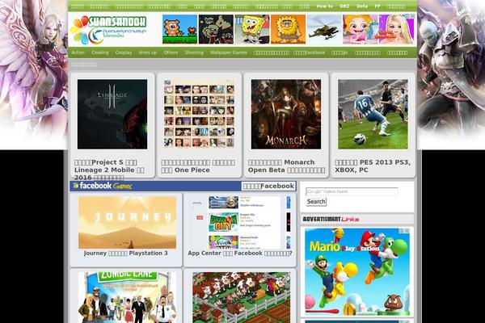Open the App Center screenshot thumbnail
485x323 pixels.
coord(240,223)
